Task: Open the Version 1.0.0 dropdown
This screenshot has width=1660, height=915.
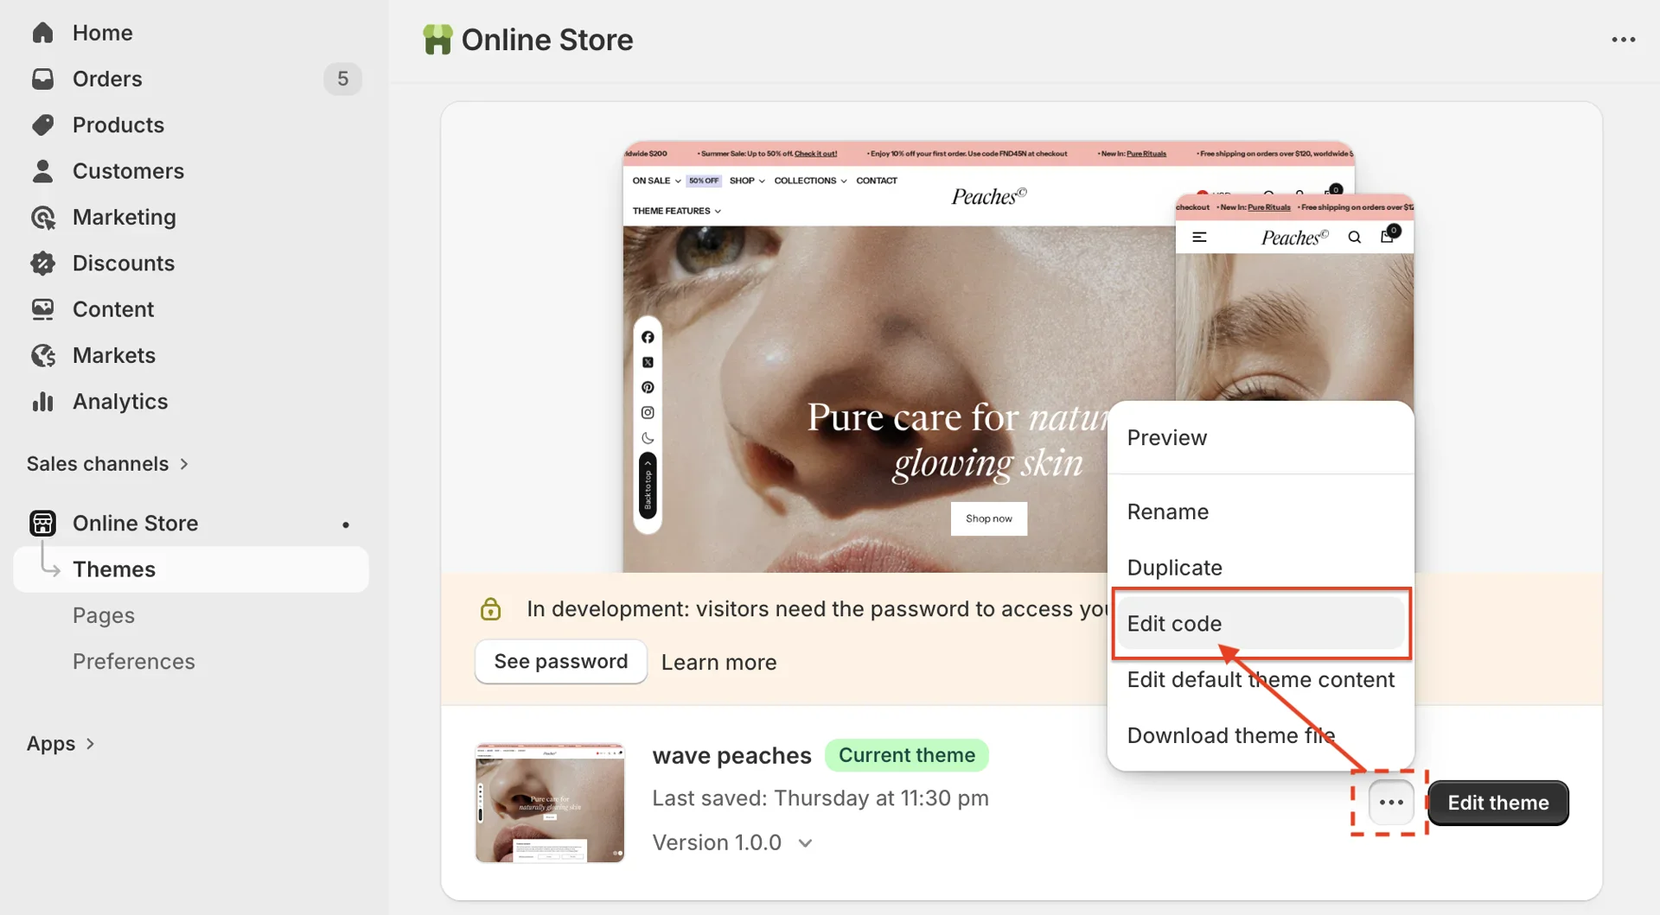Action: pos(806,842)
